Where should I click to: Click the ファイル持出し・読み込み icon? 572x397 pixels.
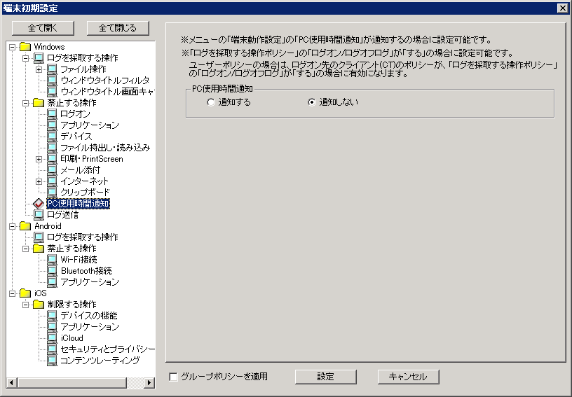click(52, 148)
